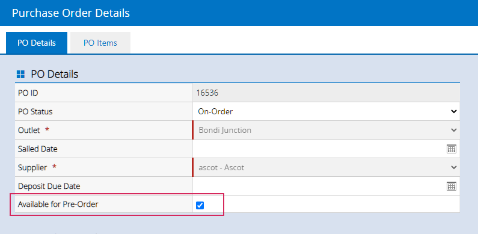The height and width of the screenshot is (234, 478).
Task: Click the PO Details section heading text
Action: point(55,74)
